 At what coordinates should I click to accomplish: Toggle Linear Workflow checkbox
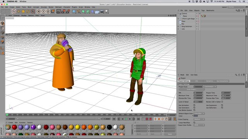point(194,122)
